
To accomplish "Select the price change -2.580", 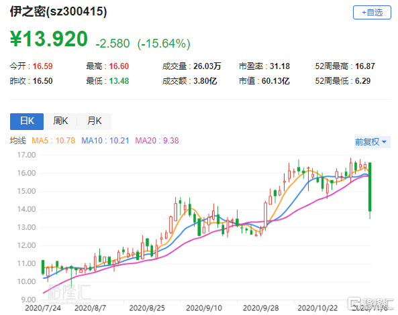I will [x=113, y=44].
